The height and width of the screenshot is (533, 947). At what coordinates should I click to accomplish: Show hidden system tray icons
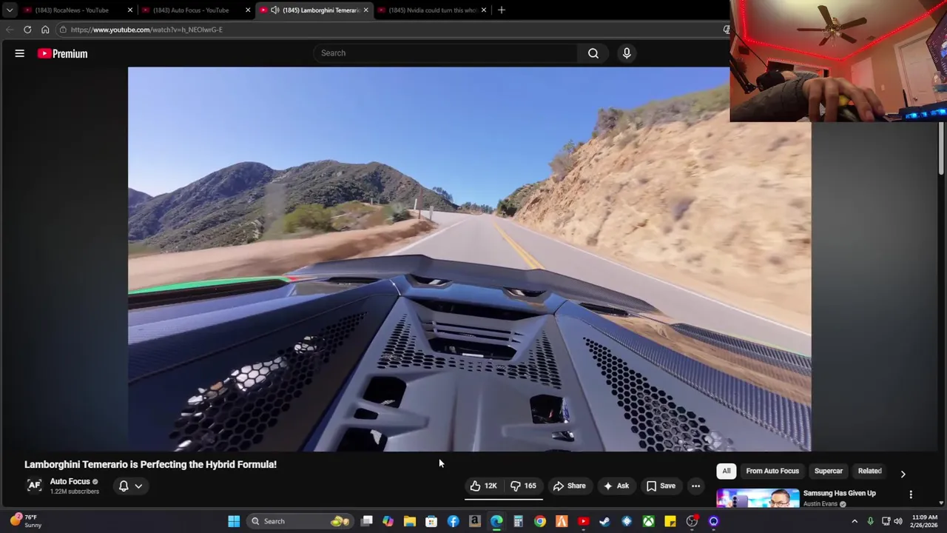tap(855, 521)
